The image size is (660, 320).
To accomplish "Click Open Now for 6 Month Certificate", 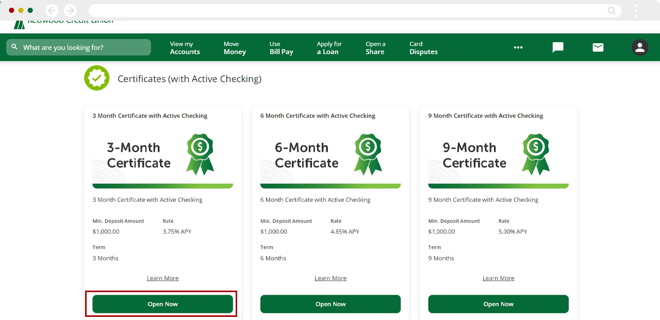I will 331,304.
